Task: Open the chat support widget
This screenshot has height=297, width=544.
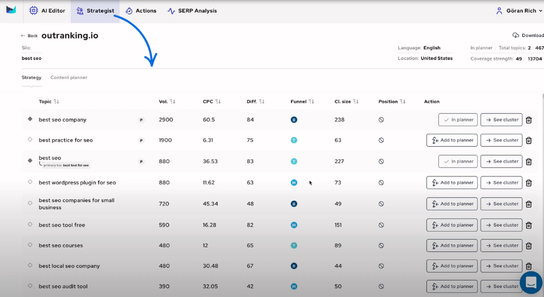Action: coord(531,282)
